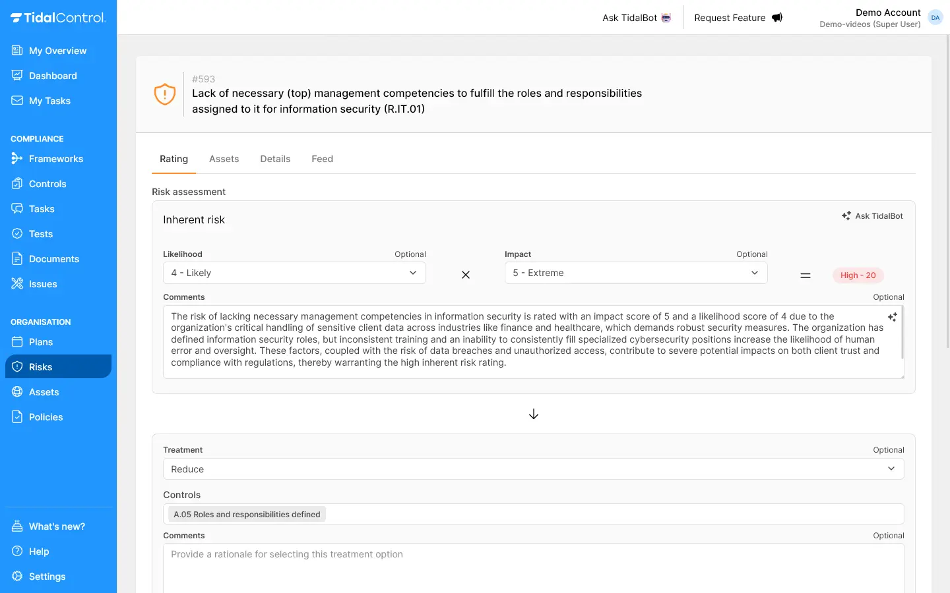950x593 pixels.
Task: Click the Issues tools icon
Action: coord(17,284)
